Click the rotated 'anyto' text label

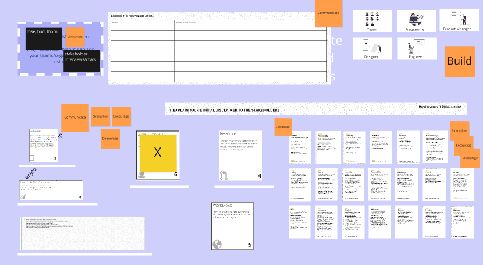point(30,173)
